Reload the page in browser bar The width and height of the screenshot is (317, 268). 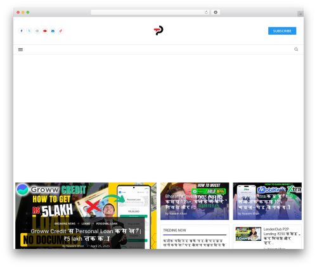pos(206,13)
